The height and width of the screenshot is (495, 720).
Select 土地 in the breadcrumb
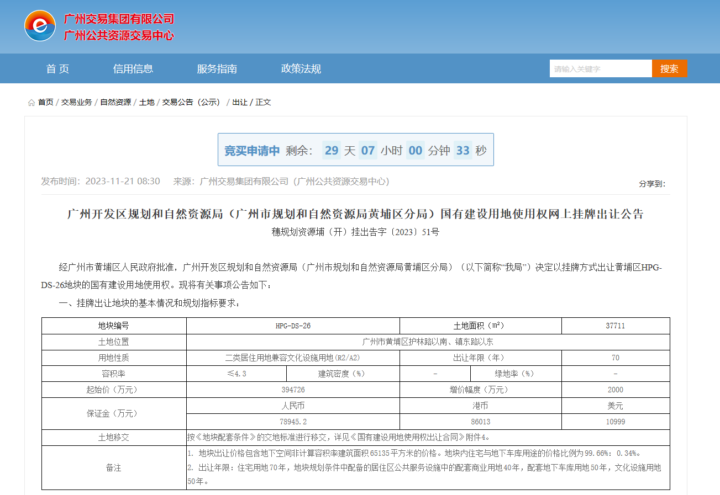point(146,103)
